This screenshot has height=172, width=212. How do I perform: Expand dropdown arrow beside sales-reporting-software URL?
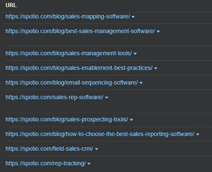198,134
